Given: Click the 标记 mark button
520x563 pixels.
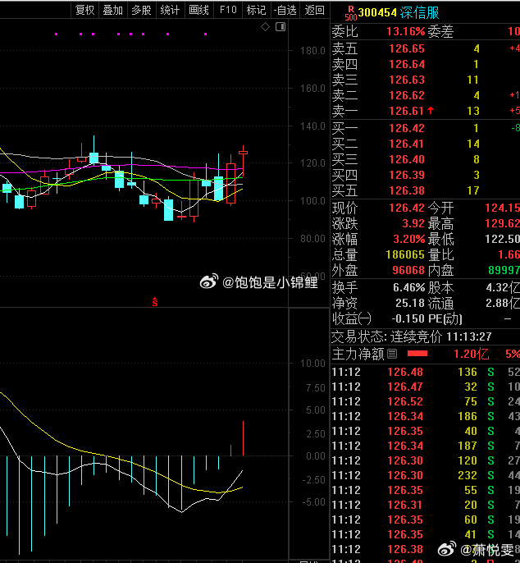Looking at the screenshot, I should click(256, 10).
